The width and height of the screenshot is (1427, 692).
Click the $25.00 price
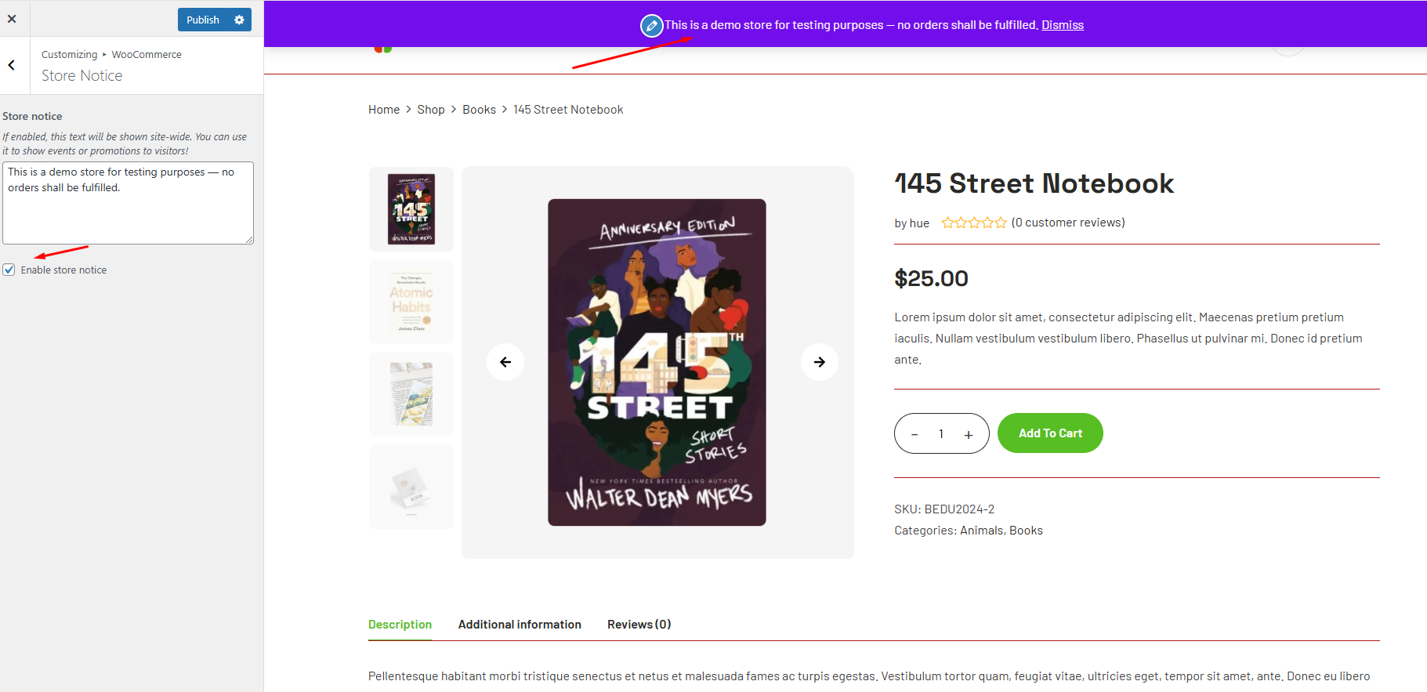[x=932, y=278]
